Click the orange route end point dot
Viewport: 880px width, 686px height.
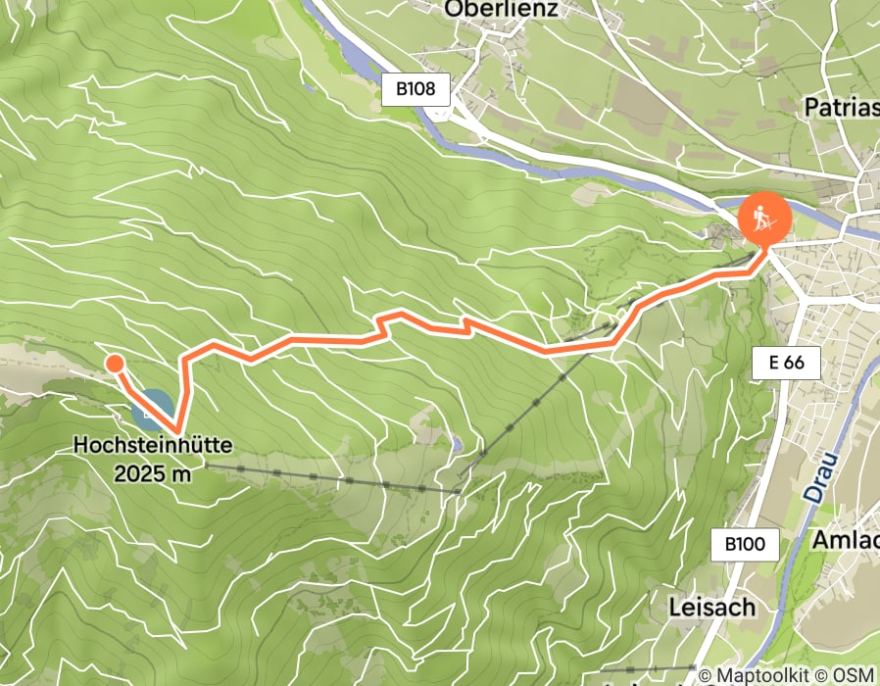point(115,364)
